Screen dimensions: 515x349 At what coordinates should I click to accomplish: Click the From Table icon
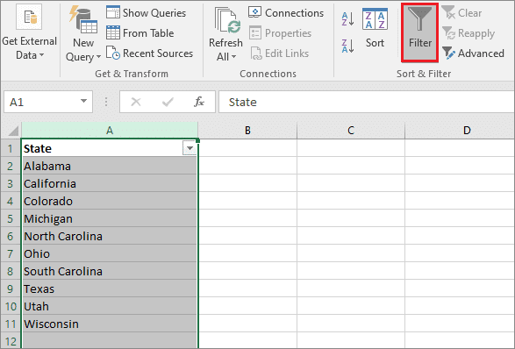point(113,32)
